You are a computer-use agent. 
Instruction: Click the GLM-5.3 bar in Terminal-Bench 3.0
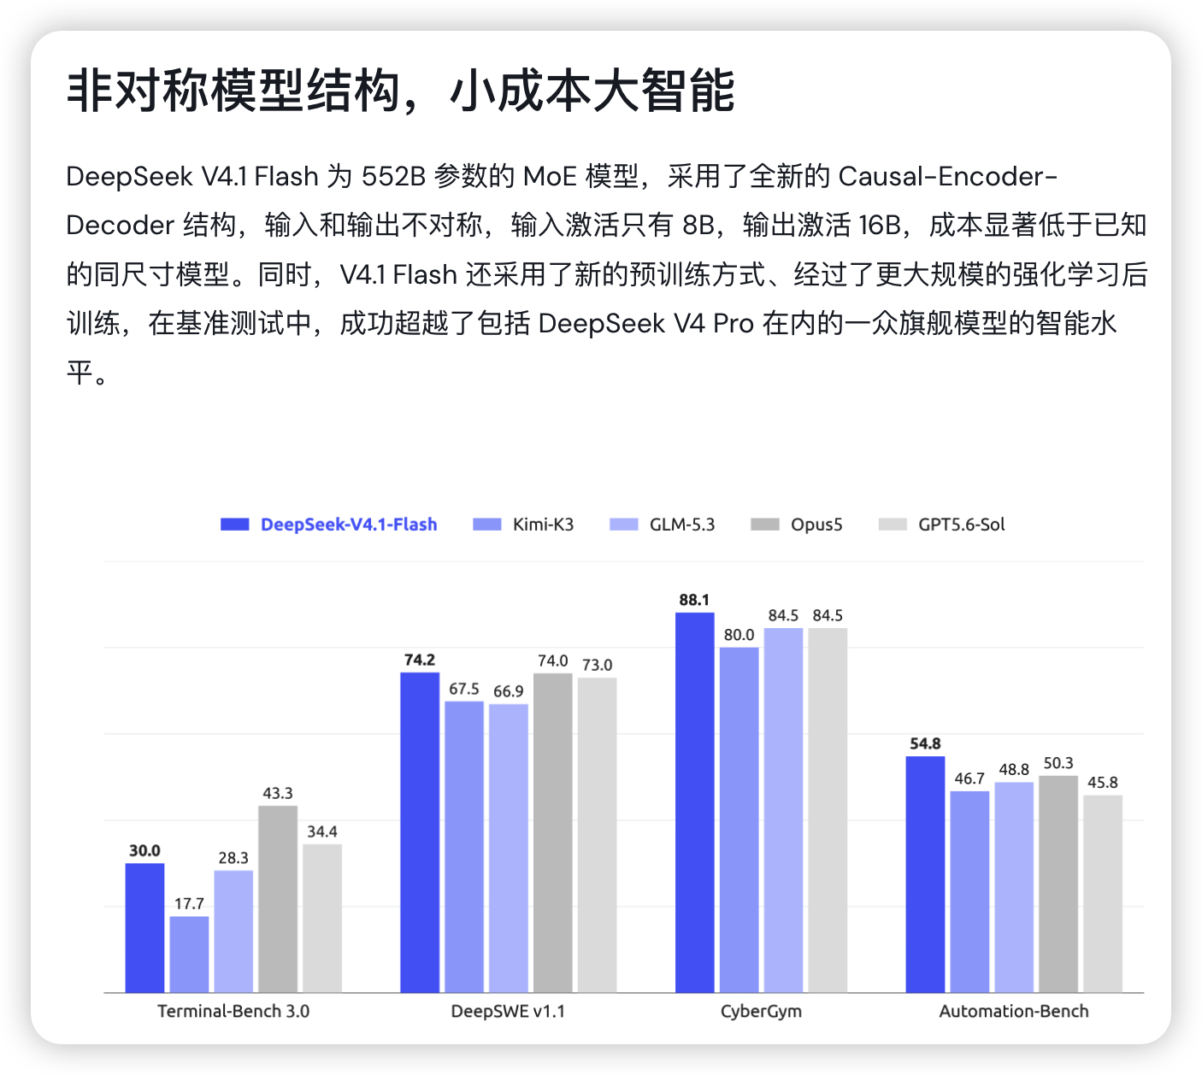(233, 931)
